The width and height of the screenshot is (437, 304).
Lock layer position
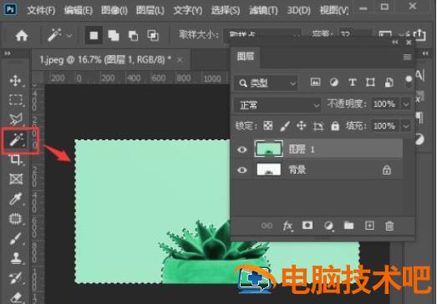(x=302, y=125)
